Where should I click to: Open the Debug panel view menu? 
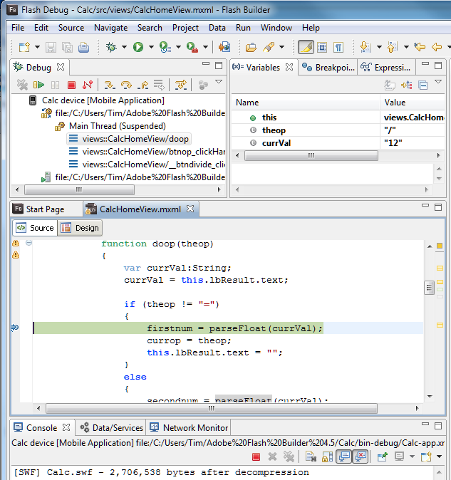219,82
